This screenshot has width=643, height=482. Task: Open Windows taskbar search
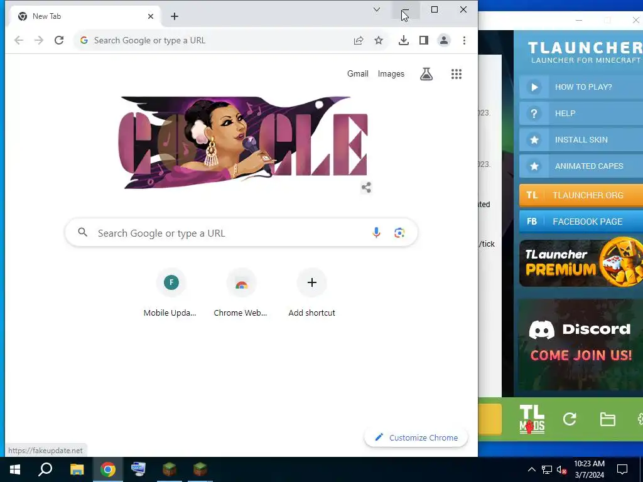pos(45,469)
